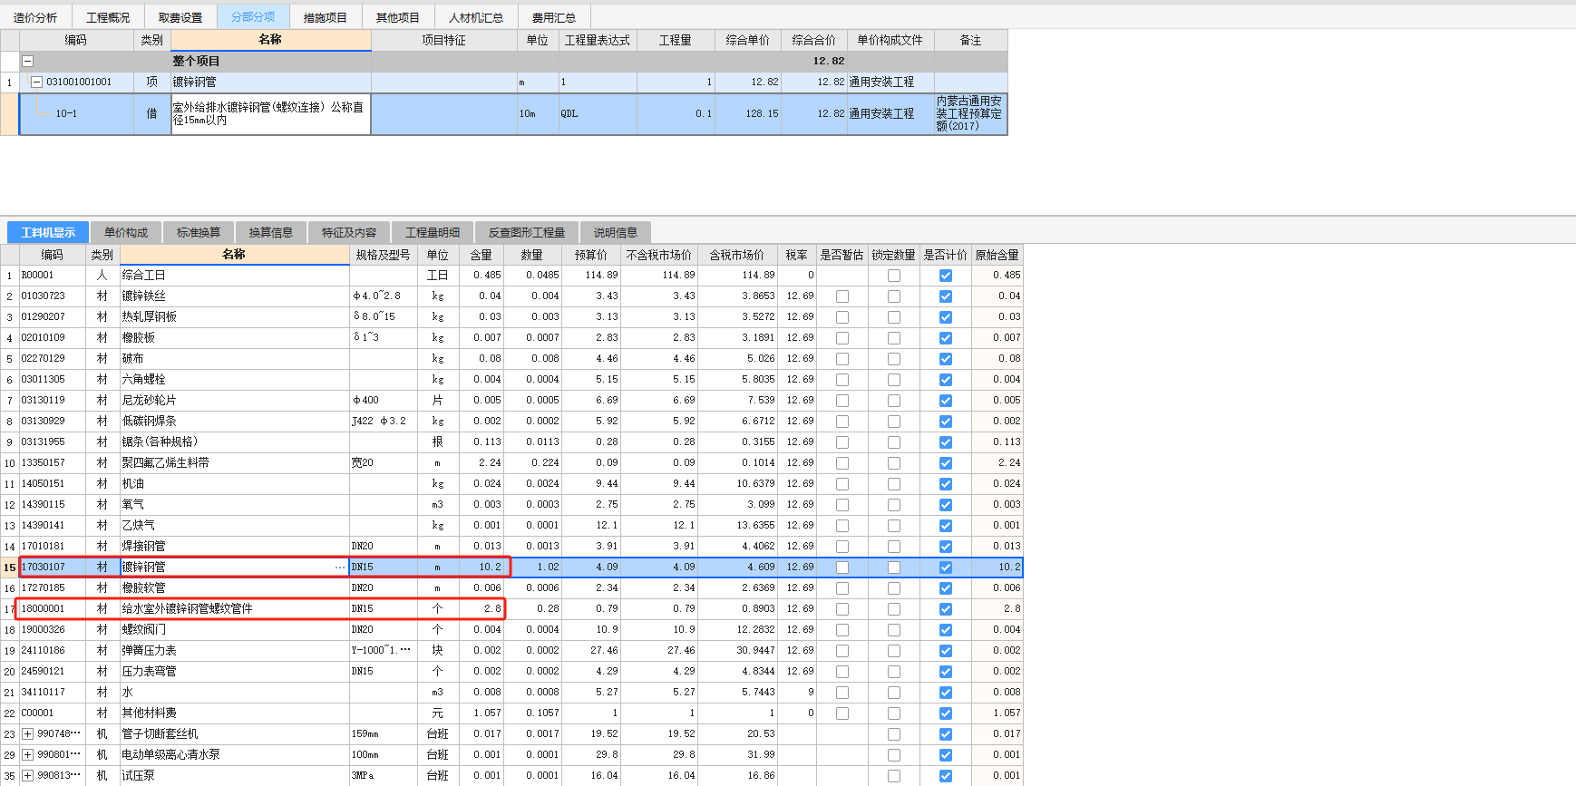
Task: Click 通用安装工程 cell in 镀锌钢管 item row
Action: 890,82
